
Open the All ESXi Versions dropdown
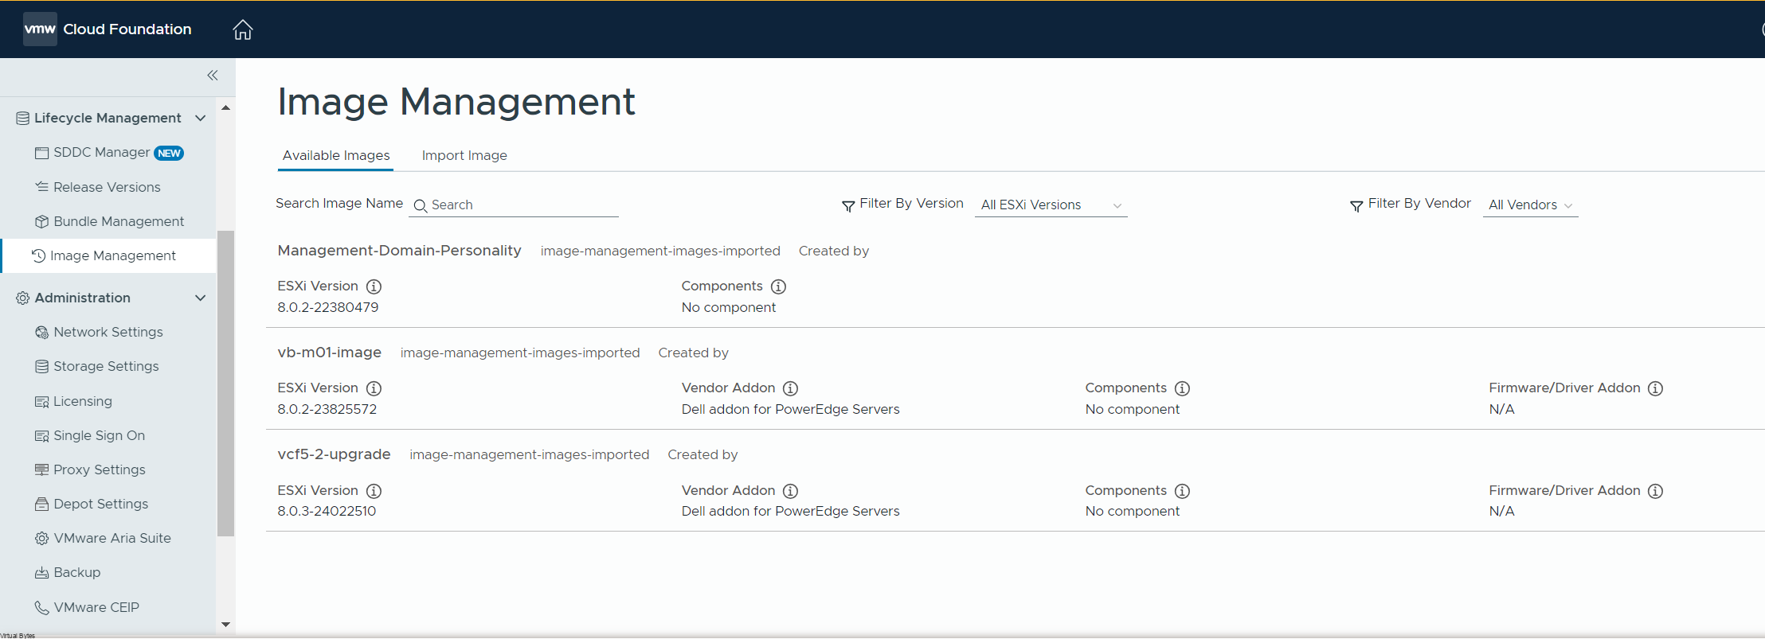click(x=1051, y=205)
